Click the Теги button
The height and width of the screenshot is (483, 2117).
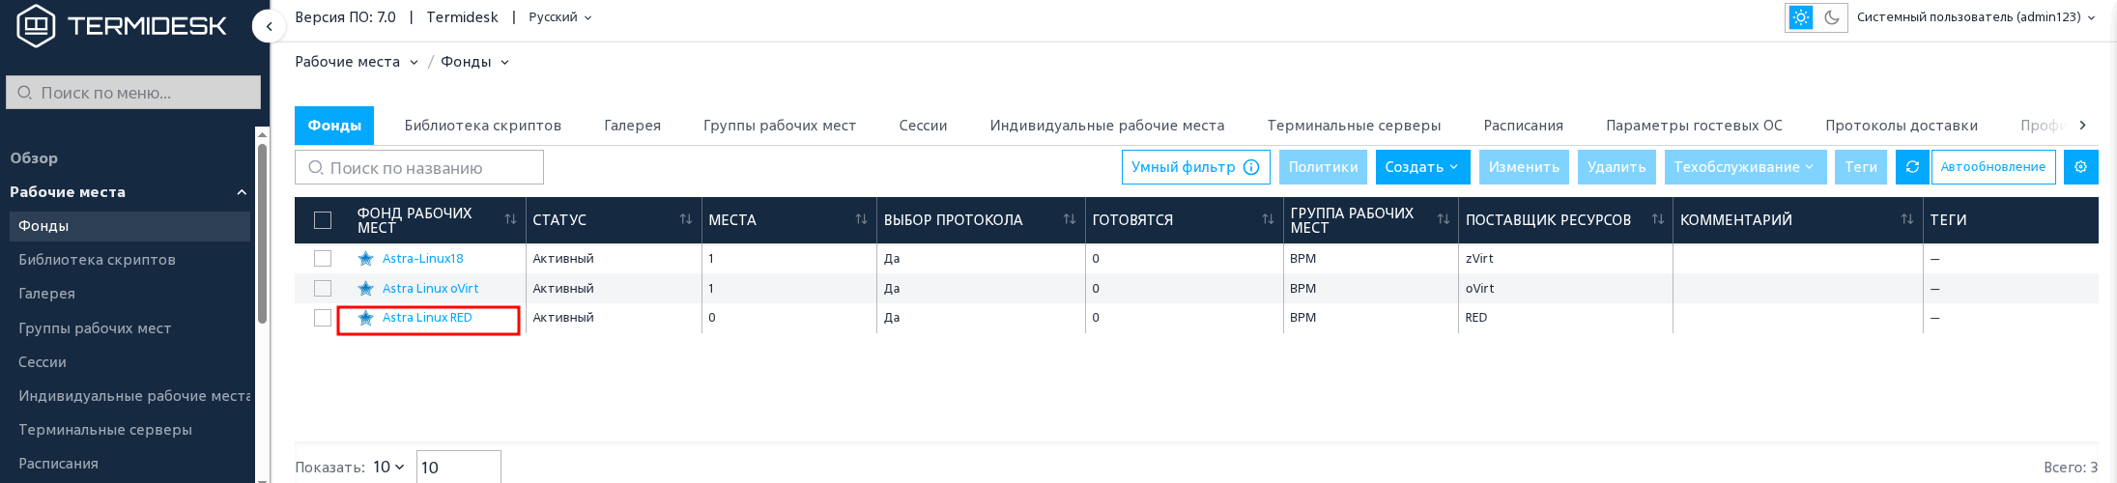[x=1860, y=167]
